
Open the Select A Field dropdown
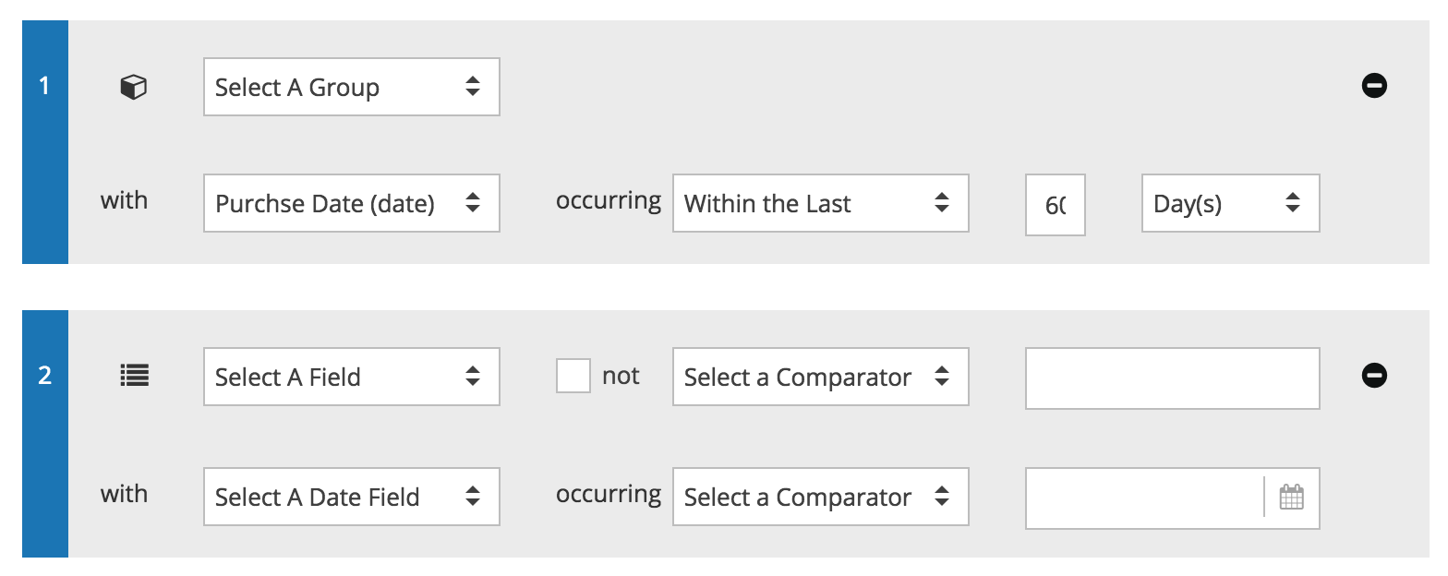[x=351, y=377]
